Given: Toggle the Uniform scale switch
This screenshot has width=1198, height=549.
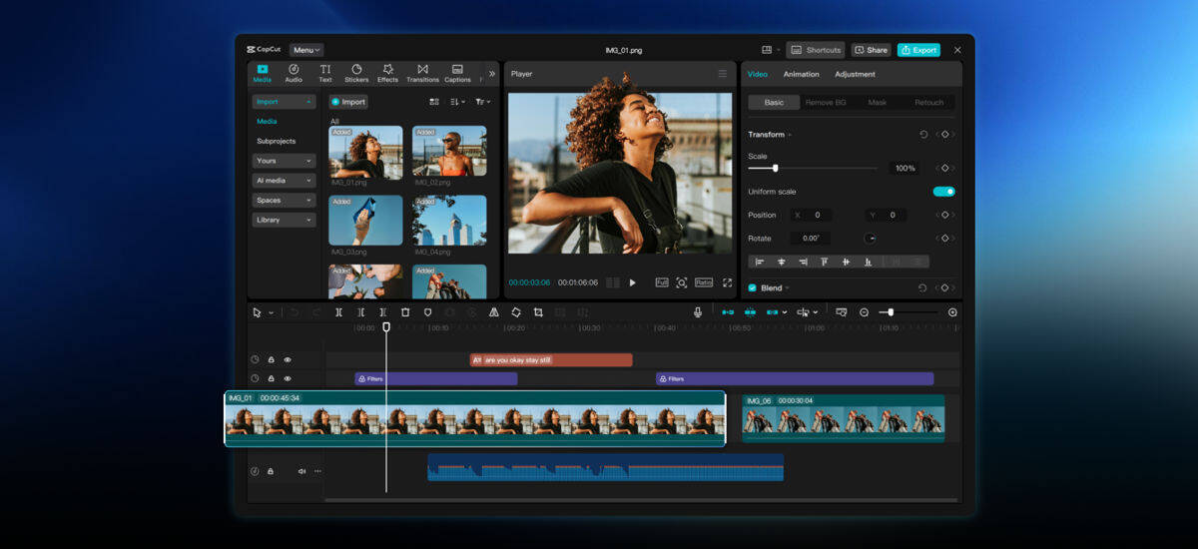Looking at the screenshot, I should tap(943, 192).
